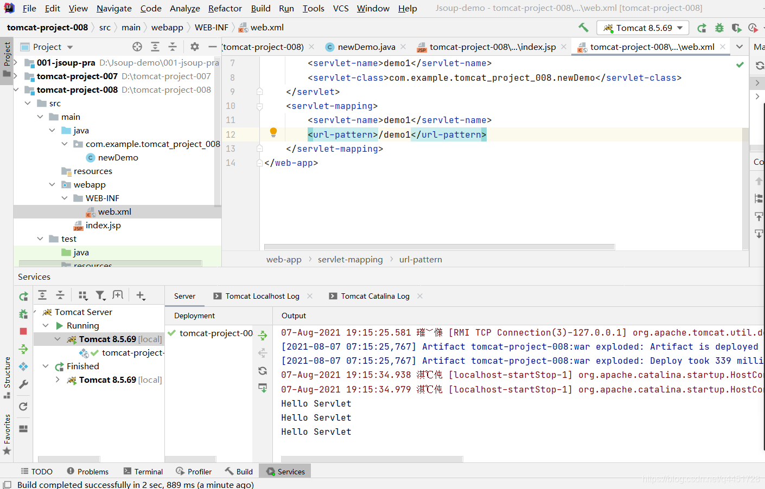Collapse the main folder node
The height and width of the screenshot is (489, 765).
[x=40, y=117]
